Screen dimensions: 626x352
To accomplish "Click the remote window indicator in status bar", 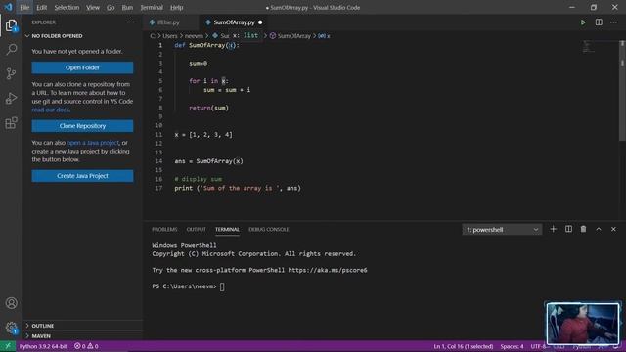I will 8,346.
